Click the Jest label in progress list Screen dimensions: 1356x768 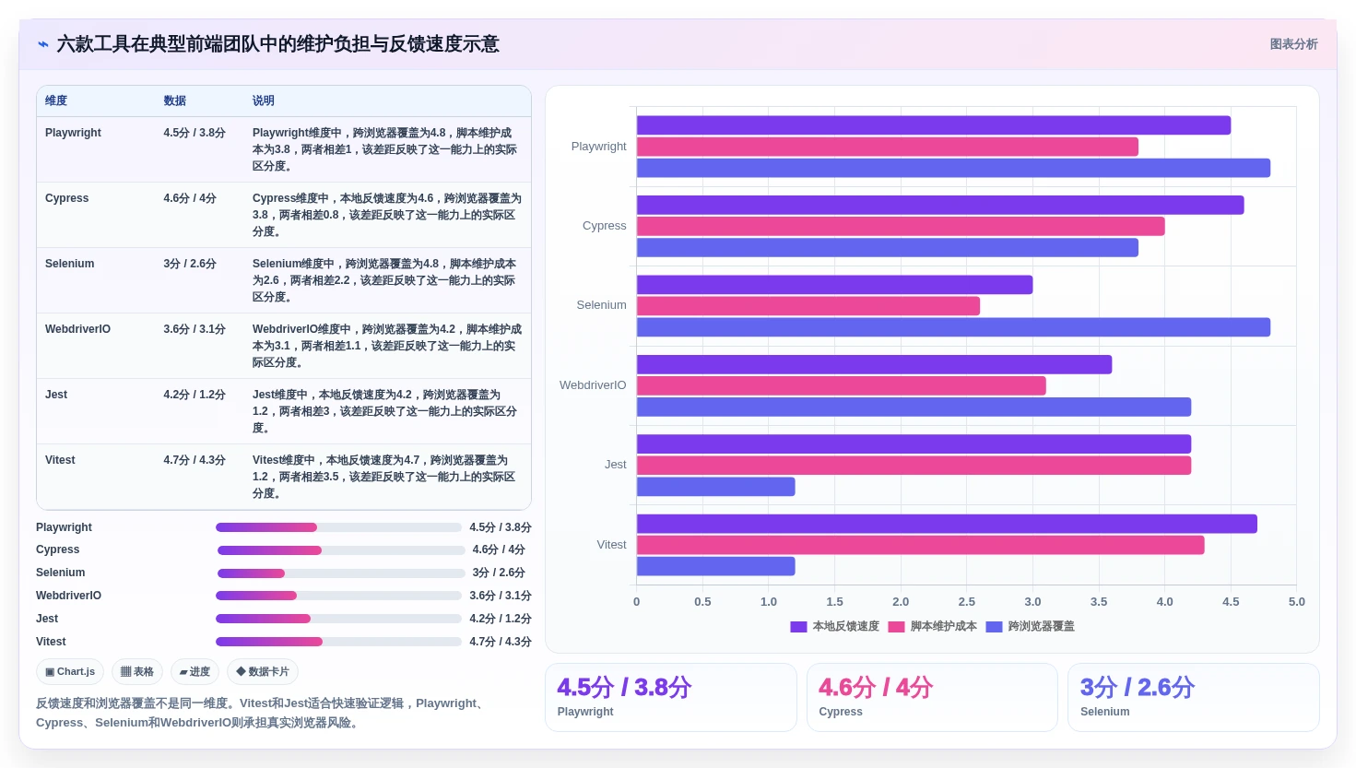pos(47,619)
